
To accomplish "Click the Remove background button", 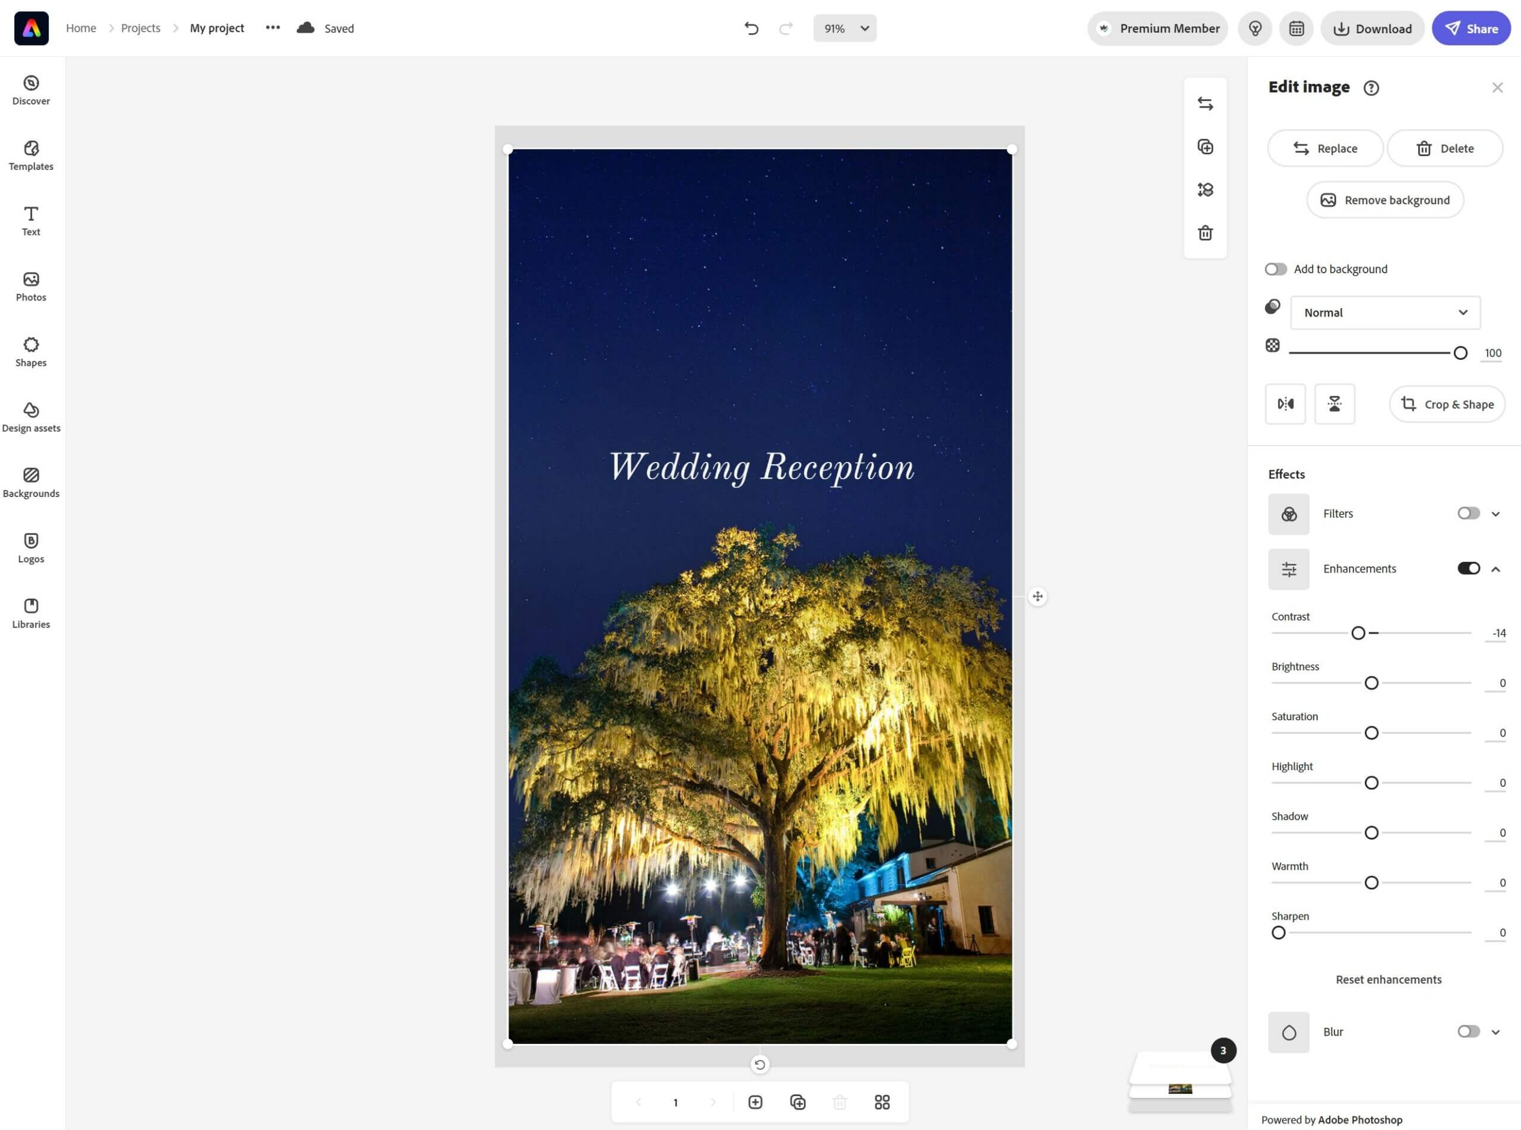I will (1384, 200).
